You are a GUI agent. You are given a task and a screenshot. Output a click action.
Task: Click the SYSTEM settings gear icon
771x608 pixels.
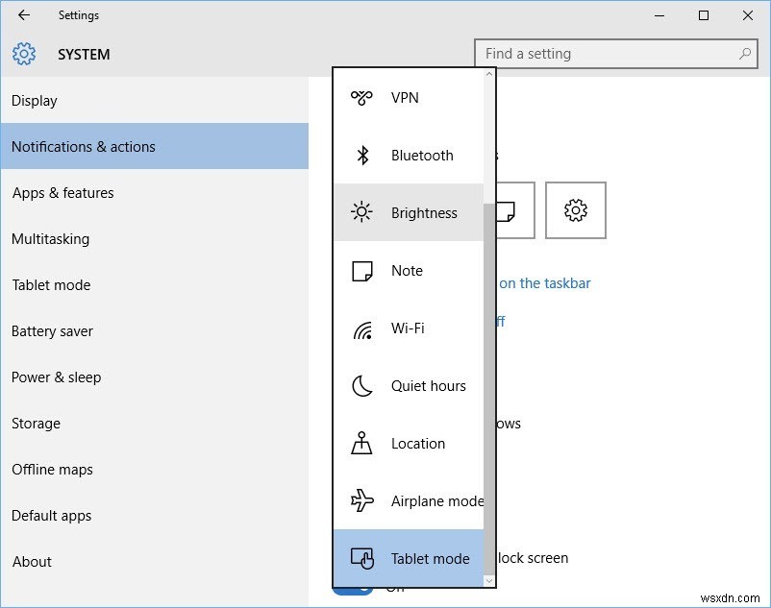(x=23, y=54)
